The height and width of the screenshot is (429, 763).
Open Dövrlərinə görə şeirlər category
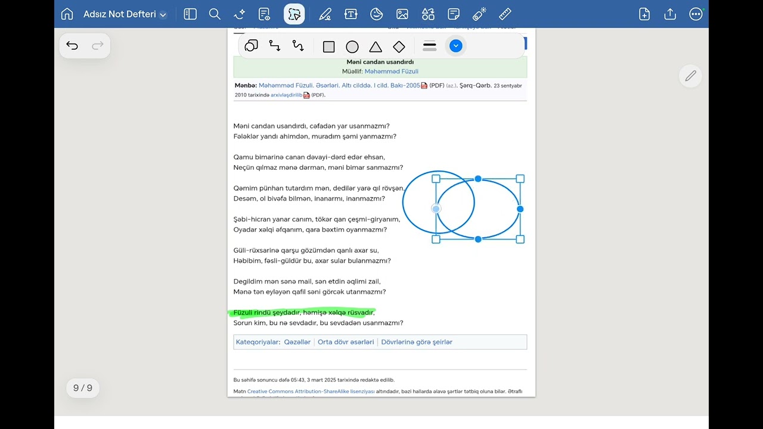point(417,342)
